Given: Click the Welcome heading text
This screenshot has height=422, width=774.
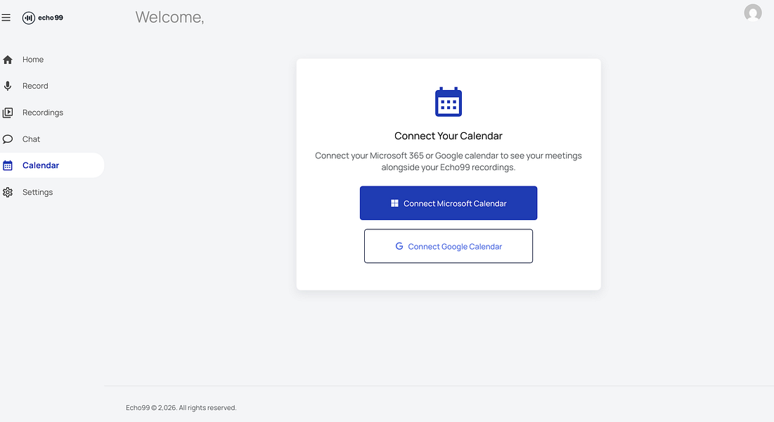Looking at the screenshot, I should (169, 18).
